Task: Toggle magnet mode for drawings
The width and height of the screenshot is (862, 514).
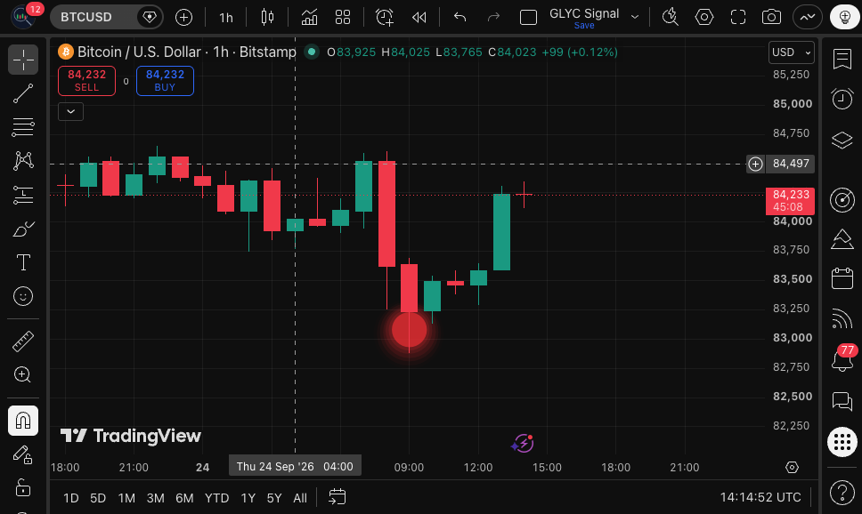Action: [23, 421]
